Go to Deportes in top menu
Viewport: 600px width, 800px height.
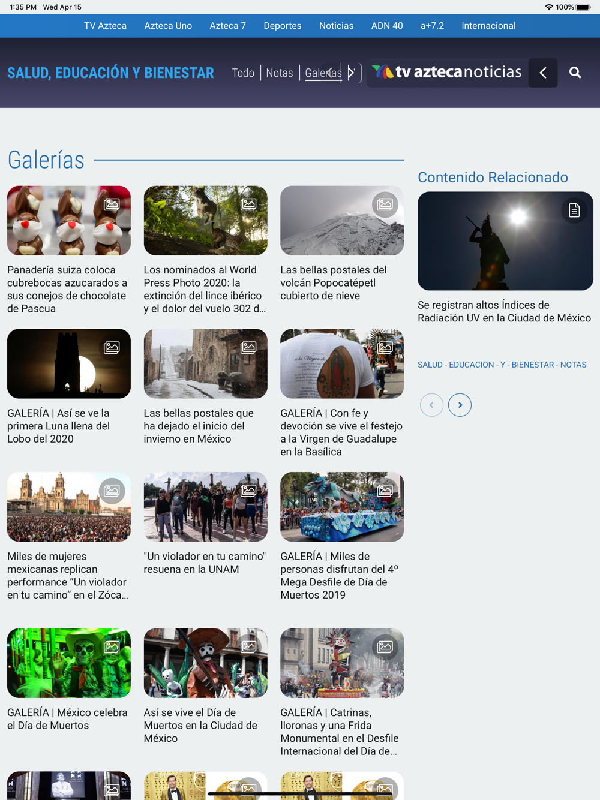tap(283, 26)
